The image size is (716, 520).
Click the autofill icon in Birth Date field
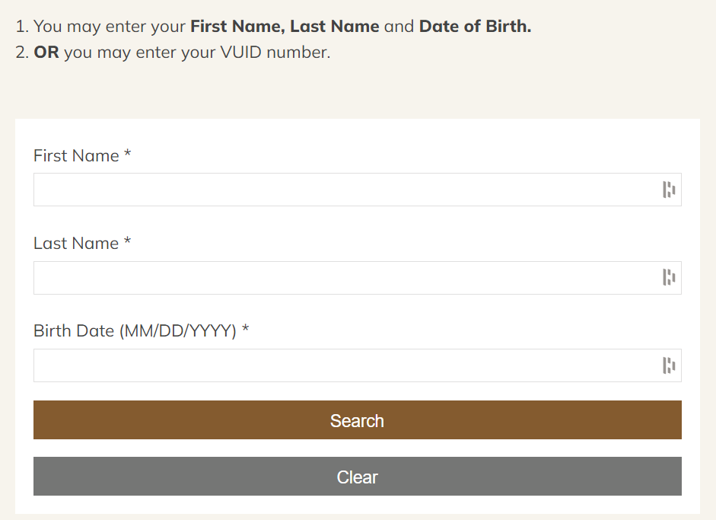pyautogui.click(x=669, y=366)
